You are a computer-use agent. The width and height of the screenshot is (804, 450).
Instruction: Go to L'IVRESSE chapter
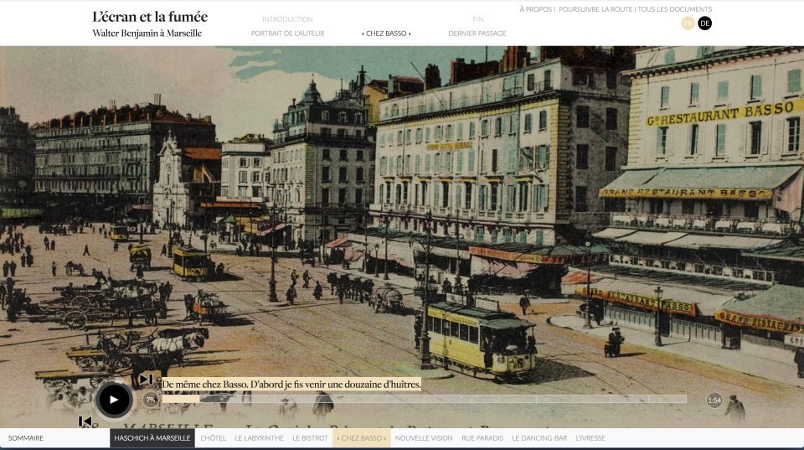point(590,438)
